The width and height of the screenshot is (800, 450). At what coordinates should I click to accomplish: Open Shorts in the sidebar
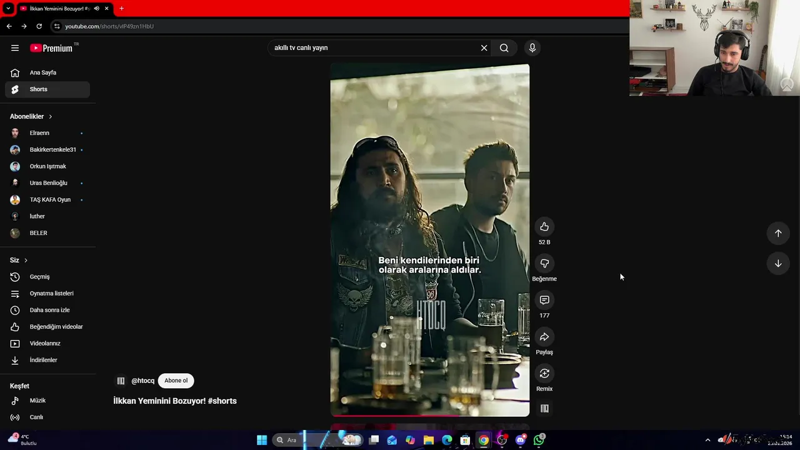click(47, 89)
